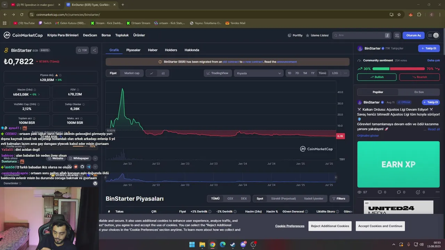Open Kripto Para Birimleri nav menu
The height and width of the screenshot is (250, 445).
point(63,35)
